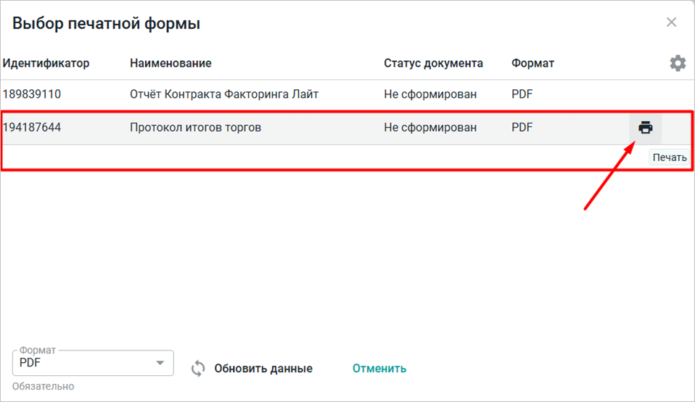The width and height of the screenshot is (695, 402).
Task: Select the Протокол итогов торгов name cell
Action: tap(195, 128)
